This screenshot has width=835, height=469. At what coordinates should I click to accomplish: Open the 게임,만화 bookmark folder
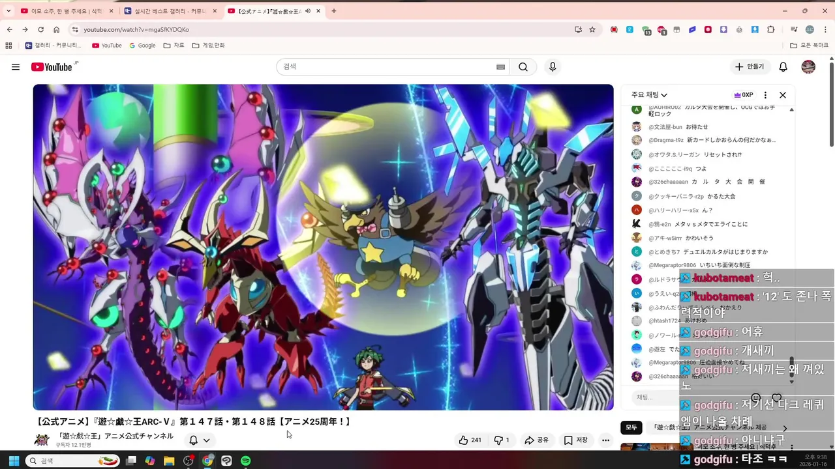coord(208,46)
